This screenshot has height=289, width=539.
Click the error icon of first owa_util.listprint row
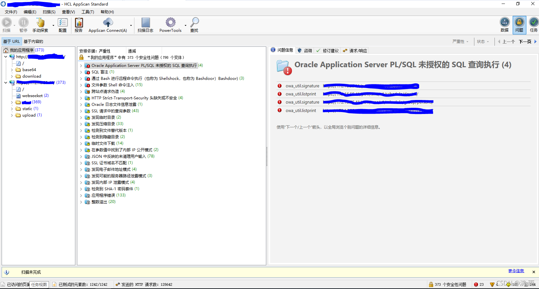point(280,94)
